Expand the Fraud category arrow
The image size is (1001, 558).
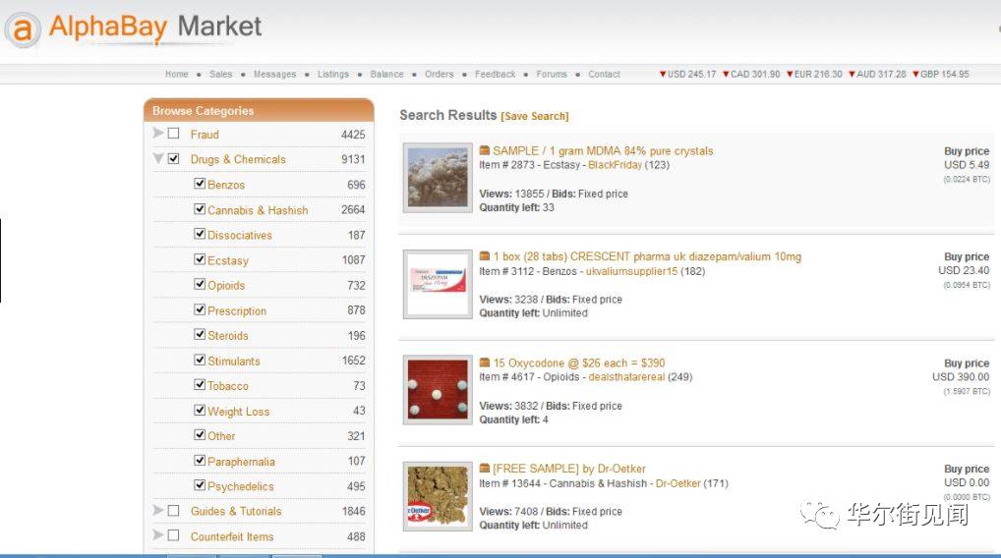[158, 133]
